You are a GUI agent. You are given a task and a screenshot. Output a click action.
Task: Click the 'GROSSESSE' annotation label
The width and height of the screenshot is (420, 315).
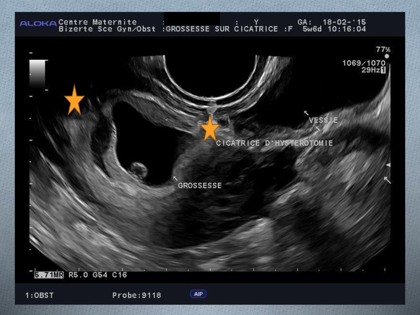point(200,186)
